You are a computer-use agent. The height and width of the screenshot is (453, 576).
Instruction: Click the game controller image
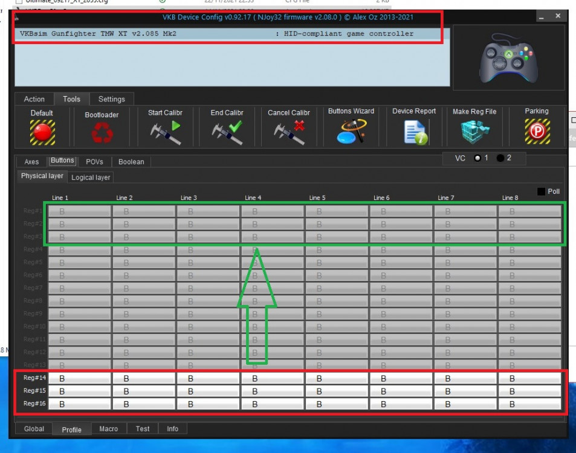(x=508, y=57)
